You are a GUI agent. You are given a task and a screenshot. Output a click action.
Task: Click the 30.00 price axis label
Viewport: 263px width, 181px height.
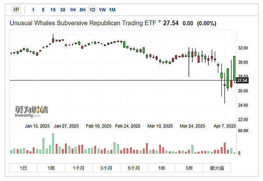243,62
